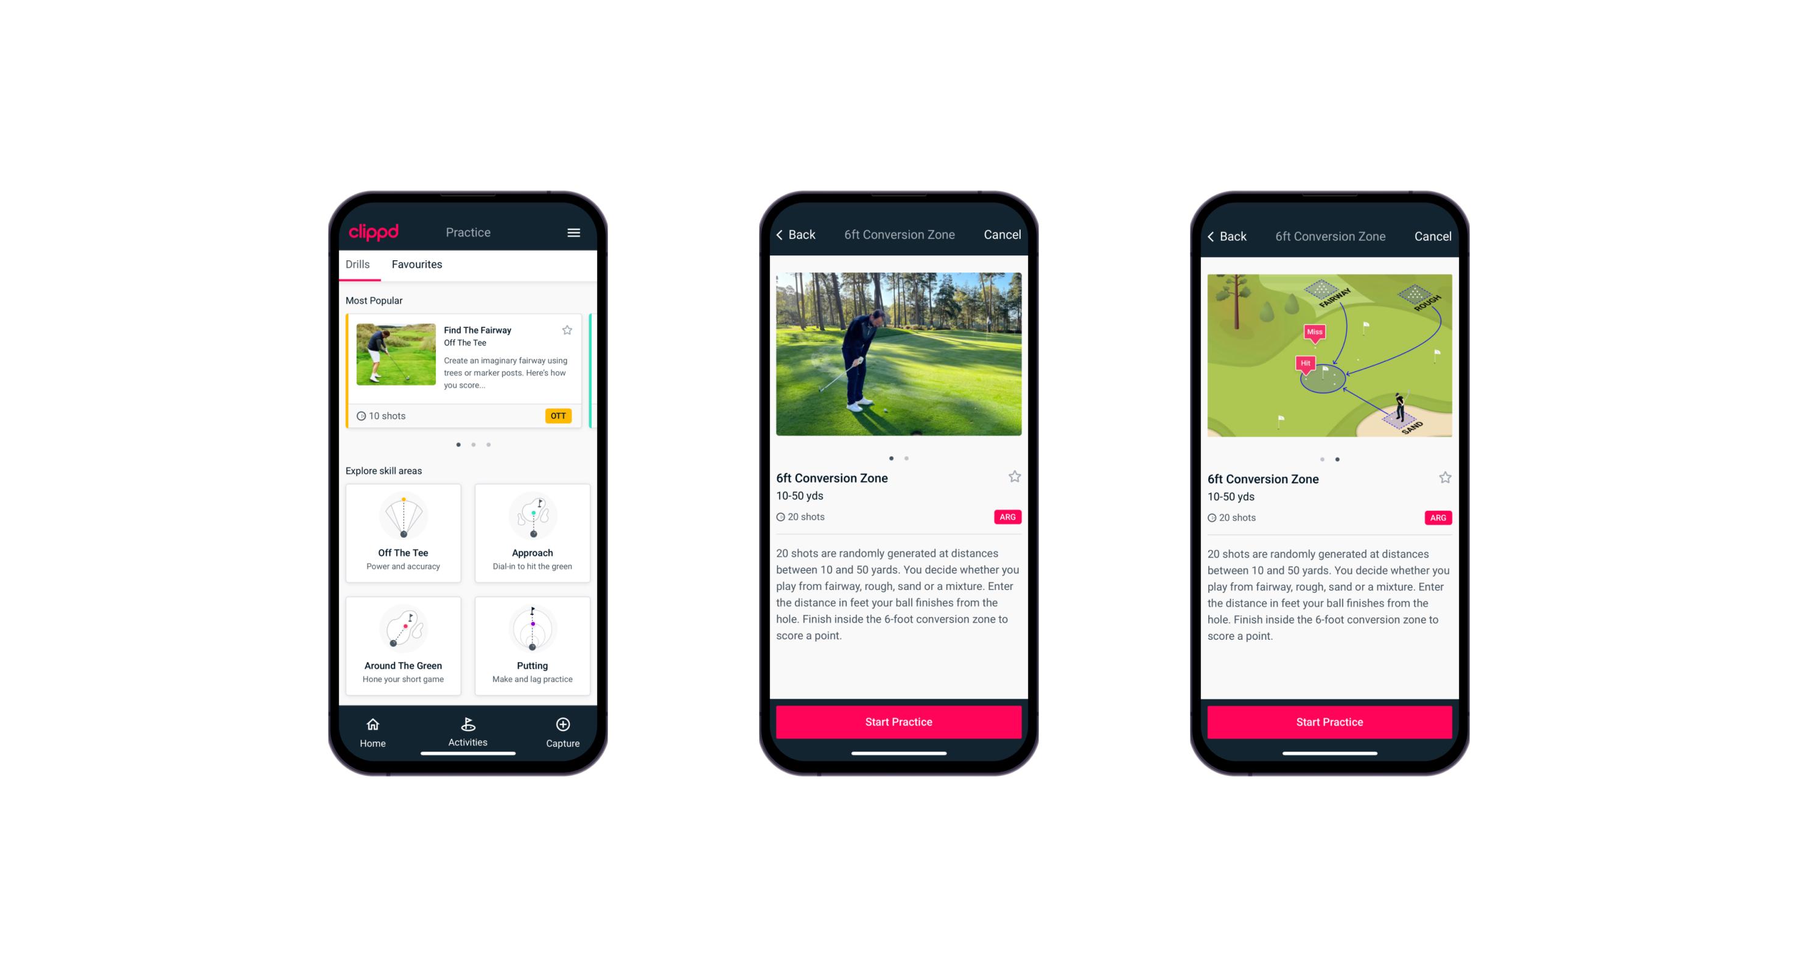Tap Start Practice button

click(898, 722)
